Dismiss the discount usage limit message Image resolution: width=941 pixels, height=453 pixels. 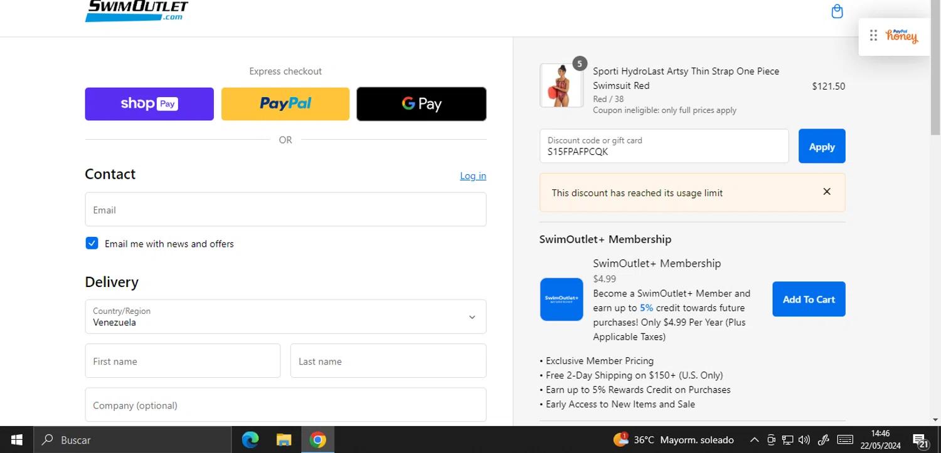pos(826,192)
